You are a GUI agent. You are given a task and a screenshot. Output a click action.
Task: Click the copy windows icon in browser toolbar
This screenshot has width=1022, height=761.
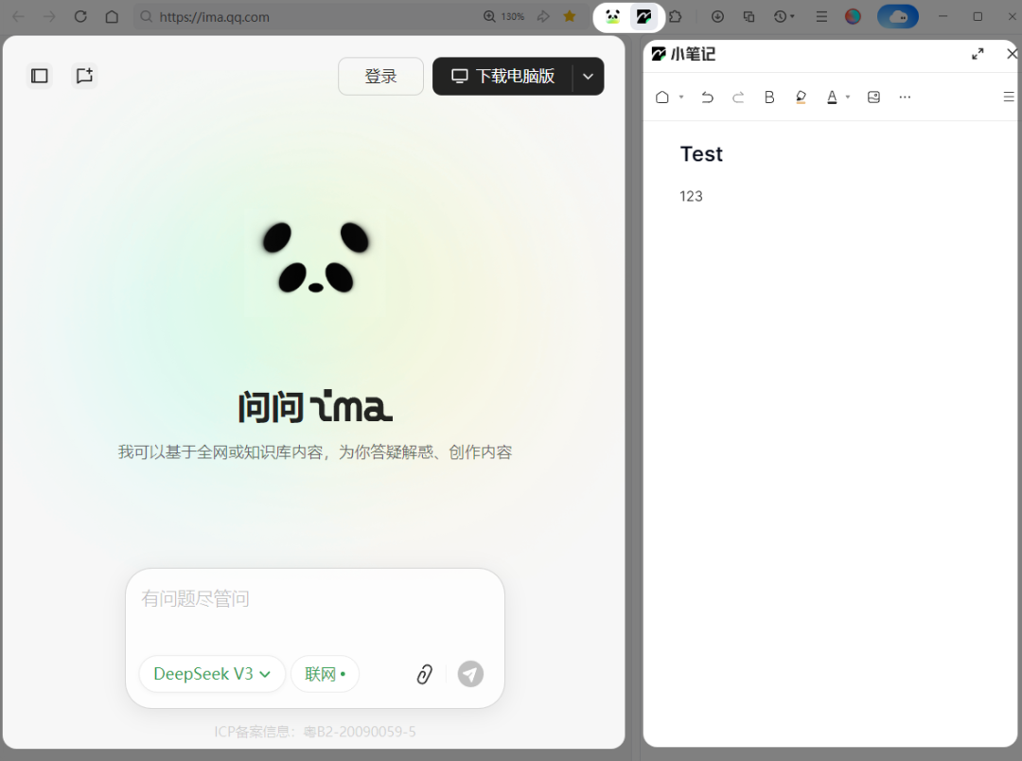(x=749, y=17)
